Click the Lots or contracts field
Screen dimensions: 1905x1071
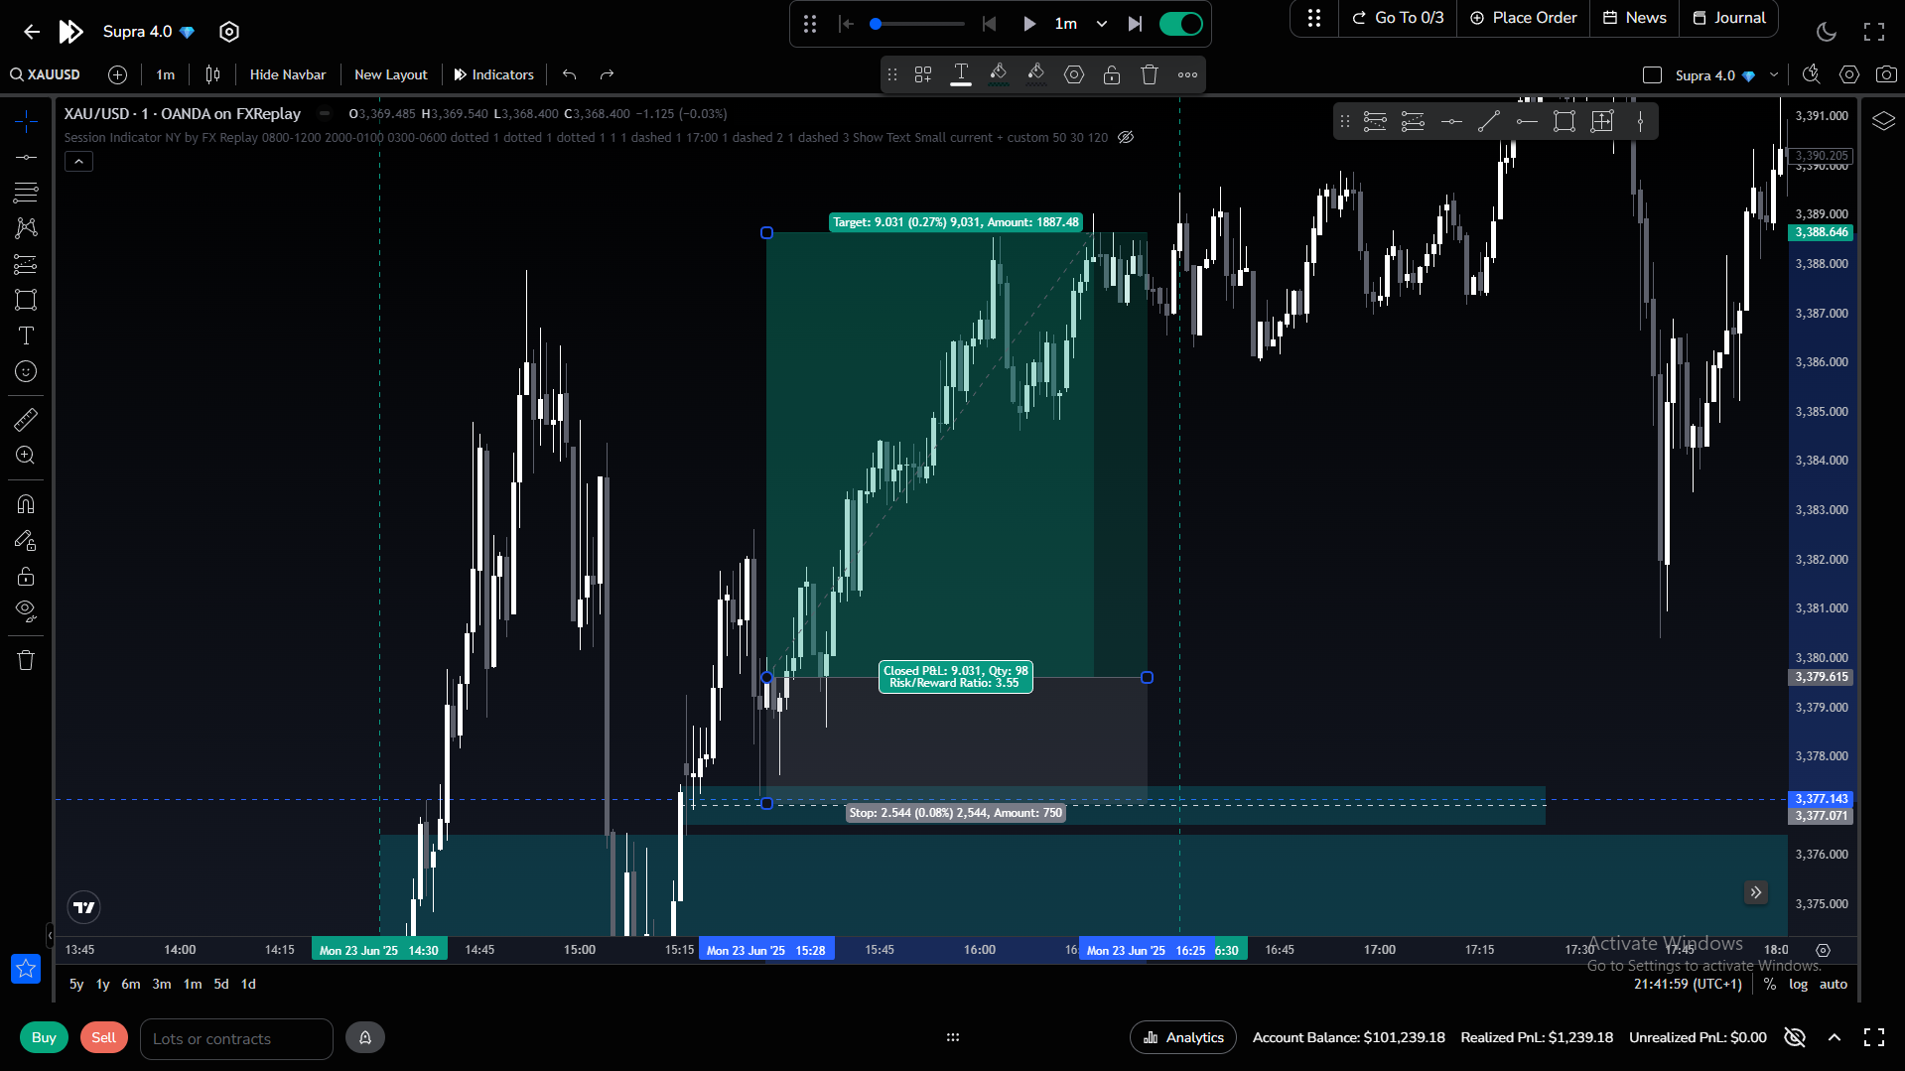(x=236, y=1038)
